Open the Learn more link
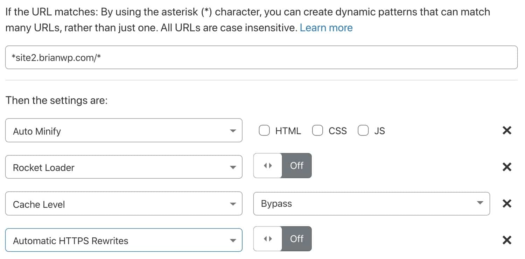This screenshot has width=525, height=259. [326, 28]
